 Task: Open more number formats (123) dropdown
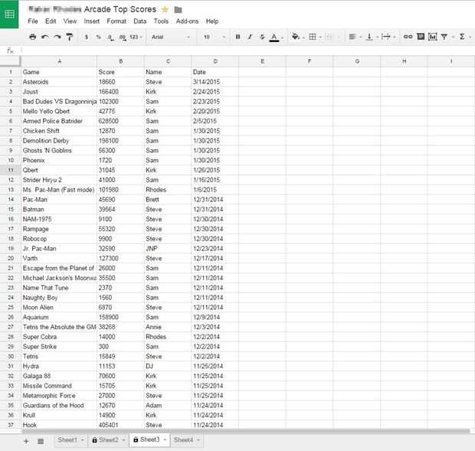tap(136, 37)
